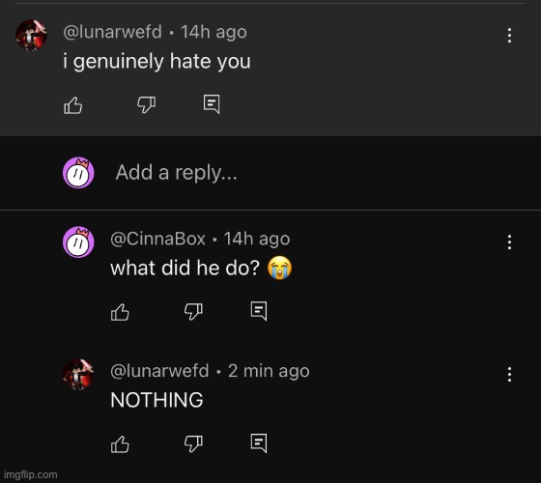Click the "14h ago" timestamp on CinnaBox reply
541x483 pixels.
[x=257, y=239]
